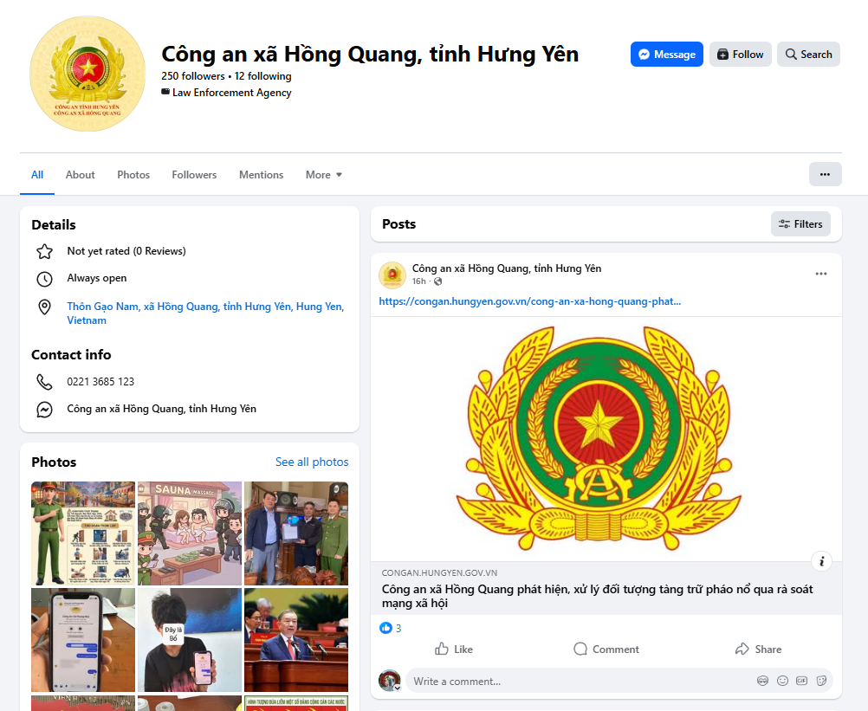
Task: Insert a GIF into the comment
Action: pyautogui.click(x=801, y=681)
